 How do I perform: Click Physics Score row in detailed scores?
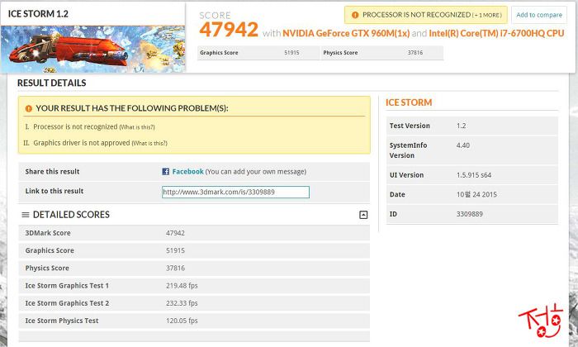click(194, 268)
